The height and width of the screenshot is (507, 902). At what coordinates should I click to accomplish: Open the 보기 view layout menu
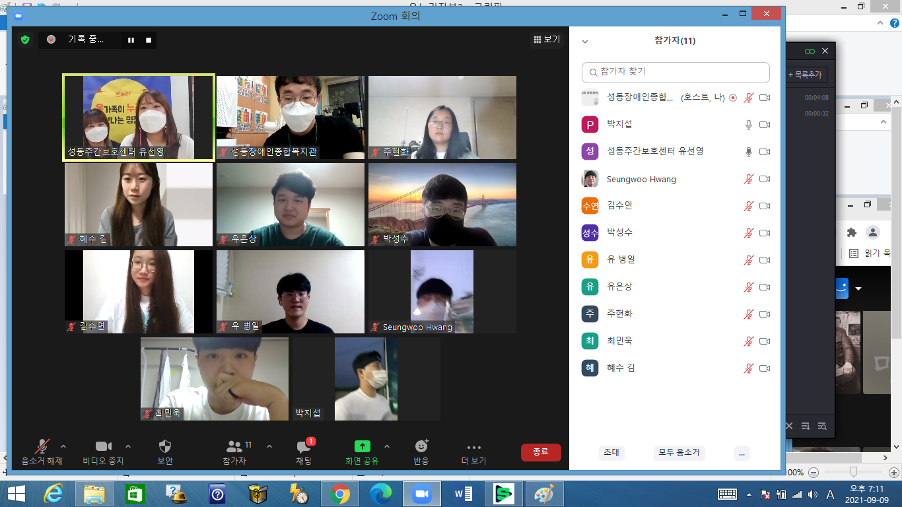click(x=547, y=40)
